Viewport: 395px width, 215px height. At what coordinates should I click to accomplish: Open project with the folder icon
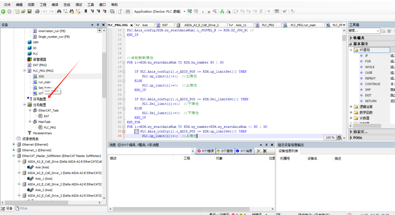point(23,11)
